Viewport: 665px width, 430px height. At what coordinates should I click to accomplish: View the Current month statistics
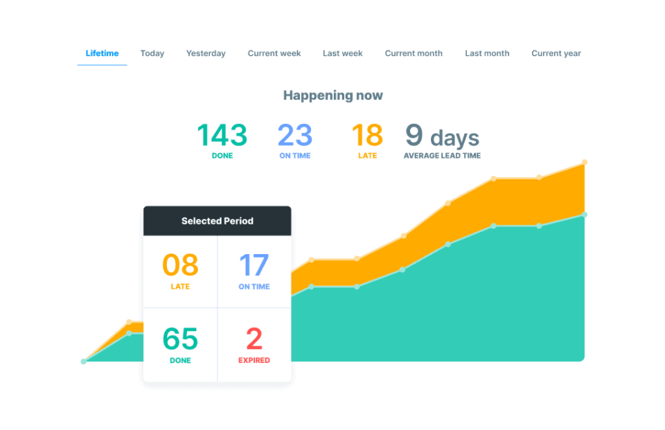(x=414, y=53)
